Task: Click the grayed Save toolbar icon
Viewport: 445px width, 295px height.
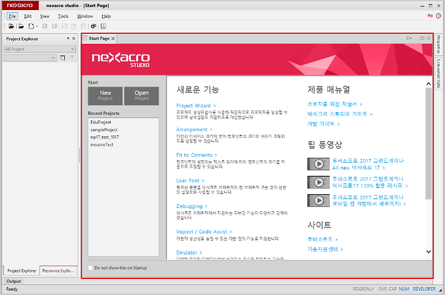Action: pos(45,26)
